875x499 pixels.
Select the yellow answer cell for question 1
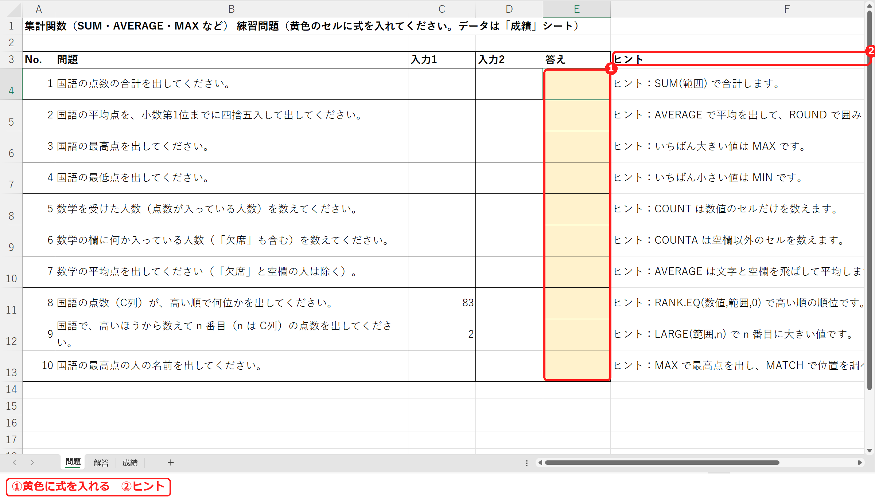click(x=577, y=84)
